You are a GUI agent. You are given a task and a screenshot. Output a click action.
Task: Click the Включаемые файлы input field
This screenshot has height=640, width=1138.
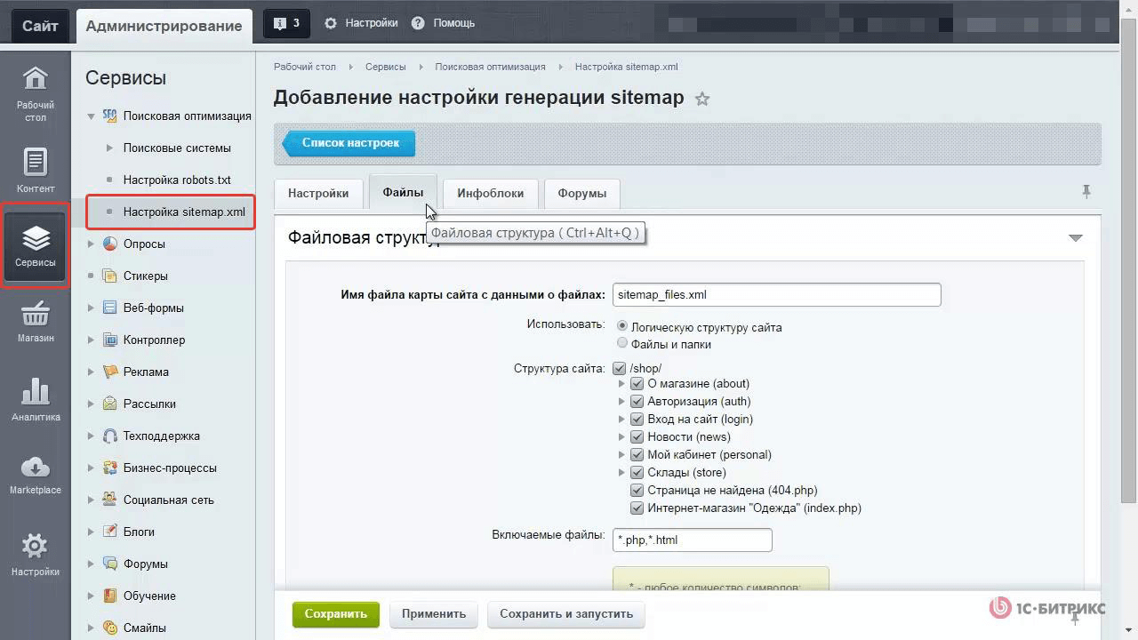pos(692,540)
